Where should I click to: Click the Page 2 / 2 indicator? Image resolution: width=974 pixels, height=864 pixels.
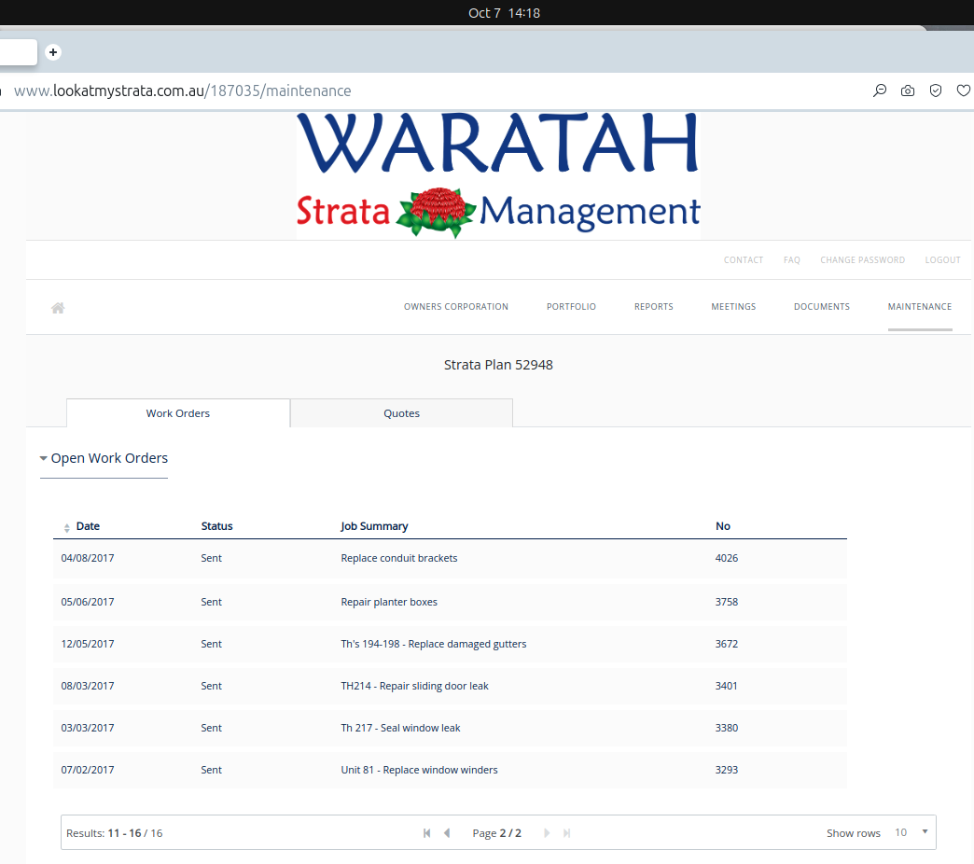497,833
